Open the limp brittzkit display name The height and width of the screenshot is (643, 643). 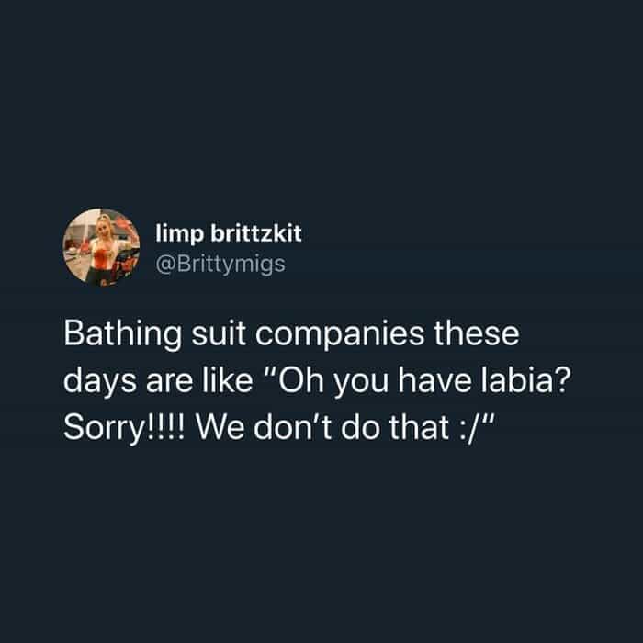coord(229,233)
